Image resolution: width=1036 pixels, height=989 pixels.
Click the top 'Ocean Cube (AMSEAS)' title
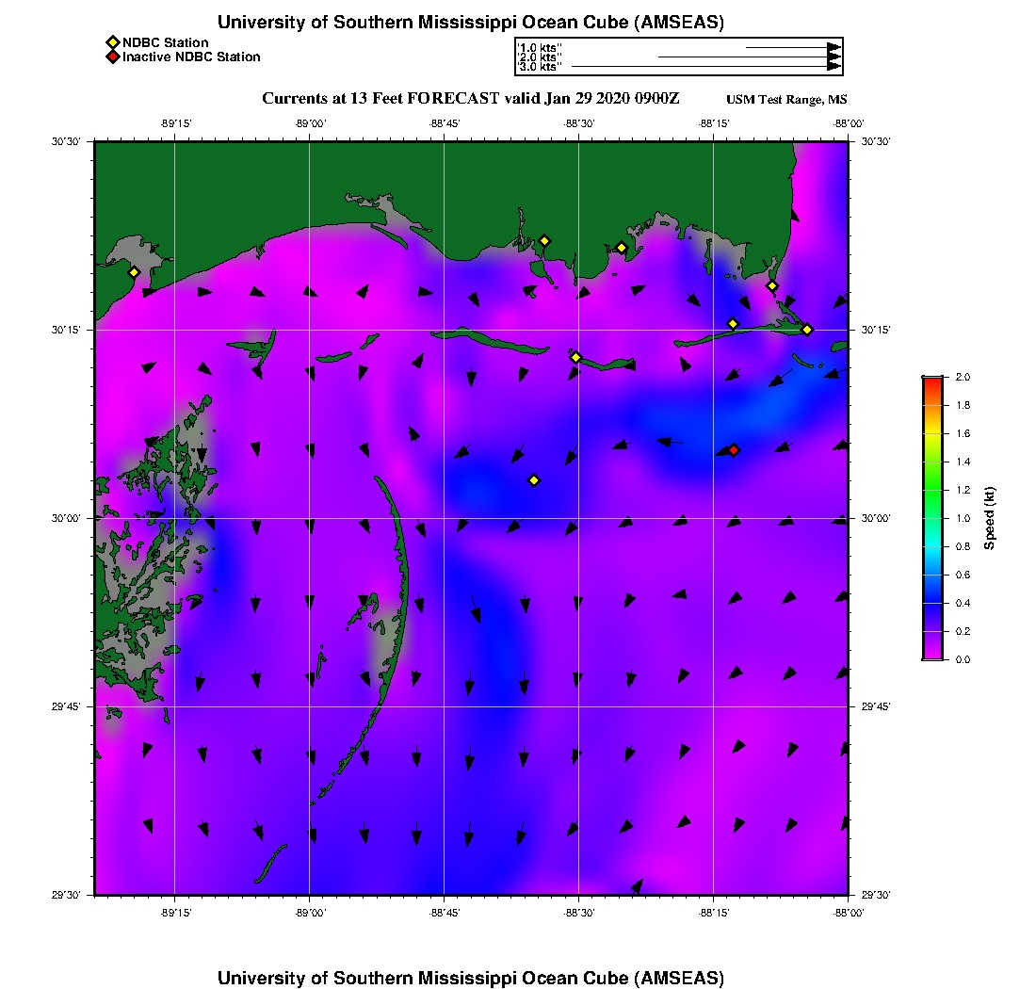click(471, 22)
